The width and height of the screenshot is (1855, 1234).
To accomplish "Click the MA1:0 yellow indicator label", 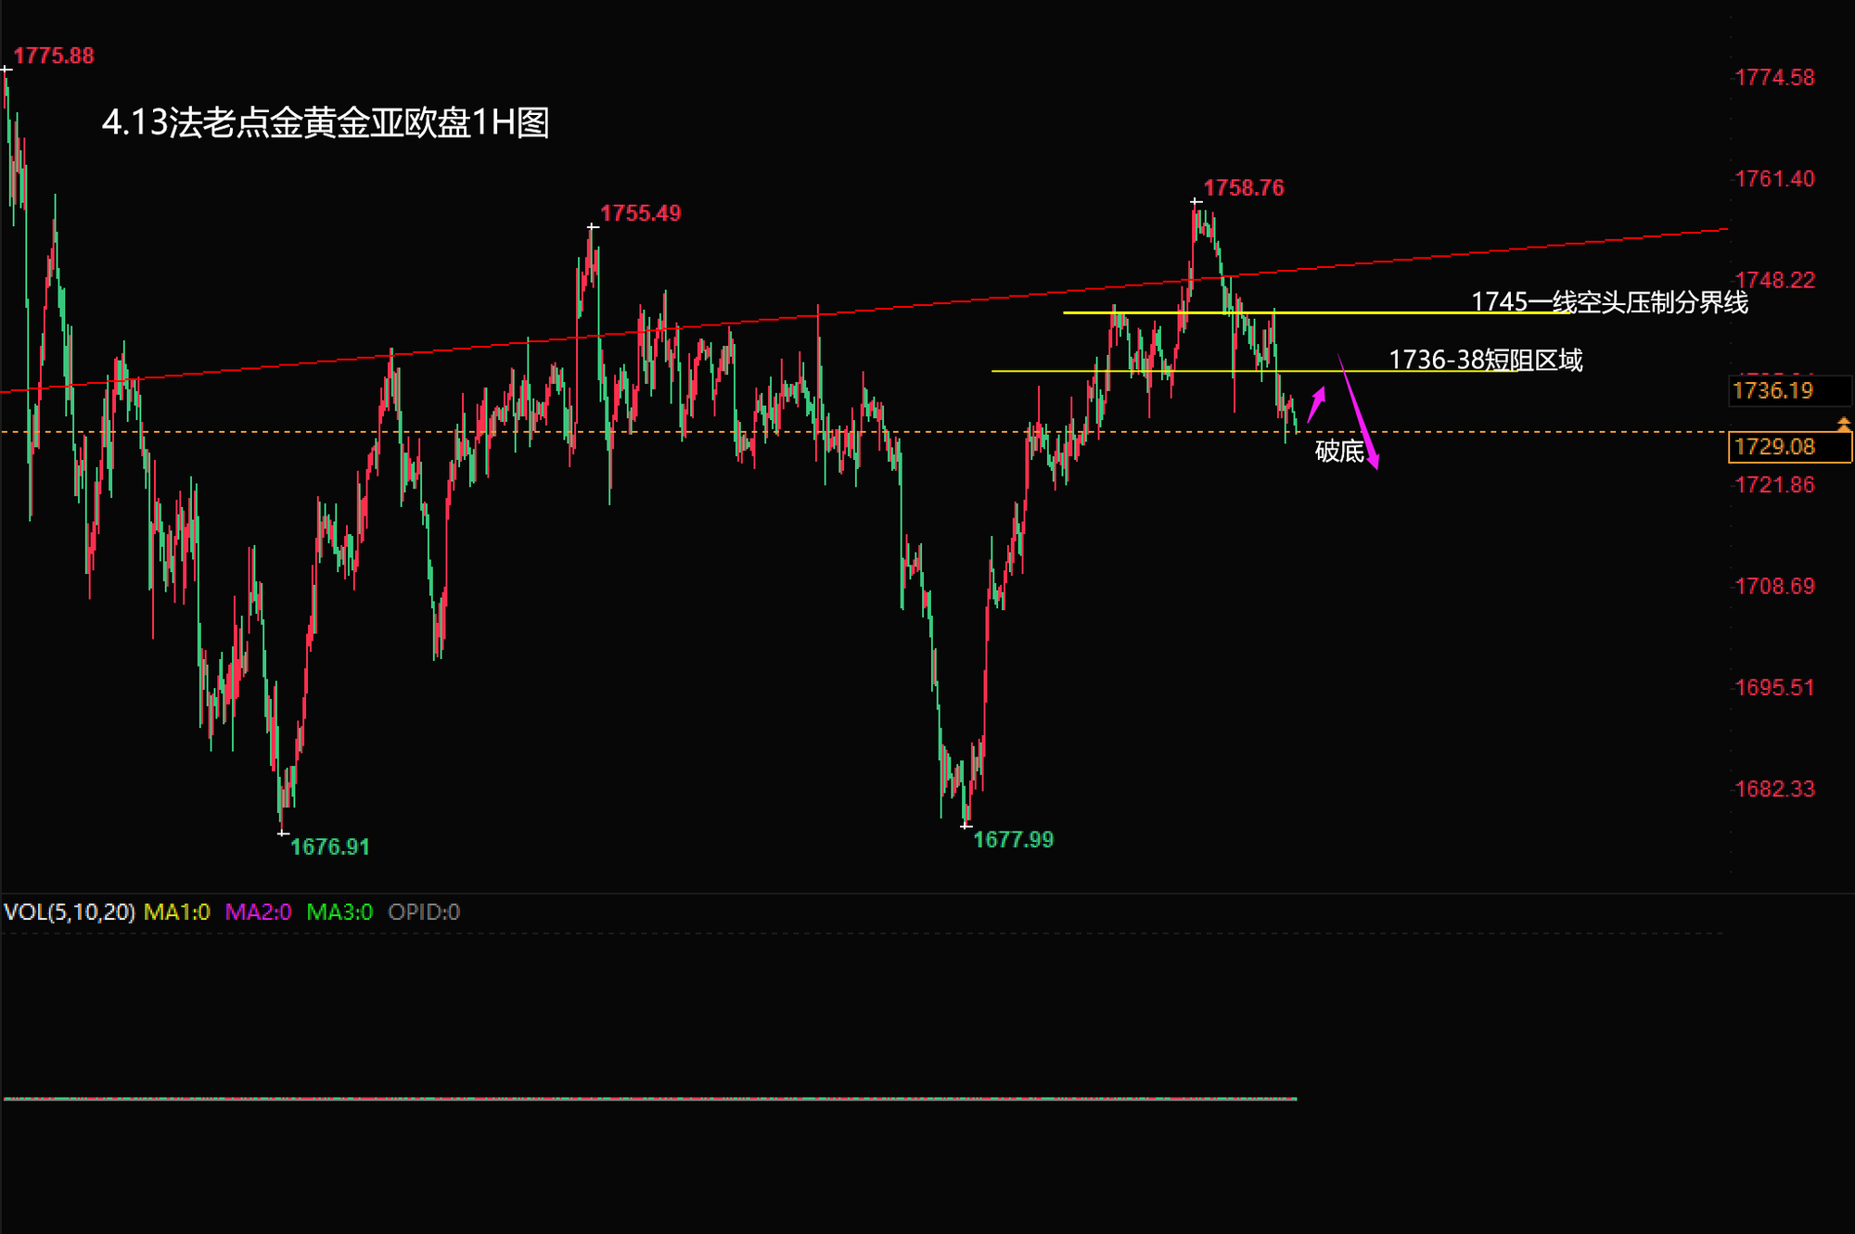I will (177, 912).
